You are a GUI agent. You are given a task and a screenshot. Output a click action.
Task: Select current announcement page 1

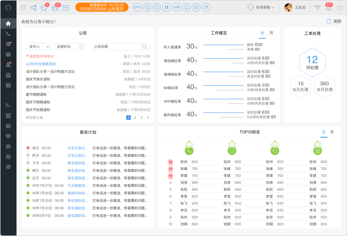pyautogui.click(x=128, y=118)
